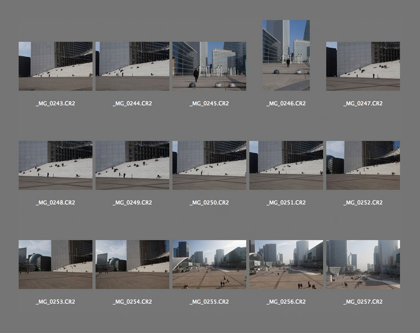Image resolution: width=420 pixels, height=333 pixels.
Task: Click the portrait-oriented _MG_0246.CR2 thumbnail
Action: 286,55
